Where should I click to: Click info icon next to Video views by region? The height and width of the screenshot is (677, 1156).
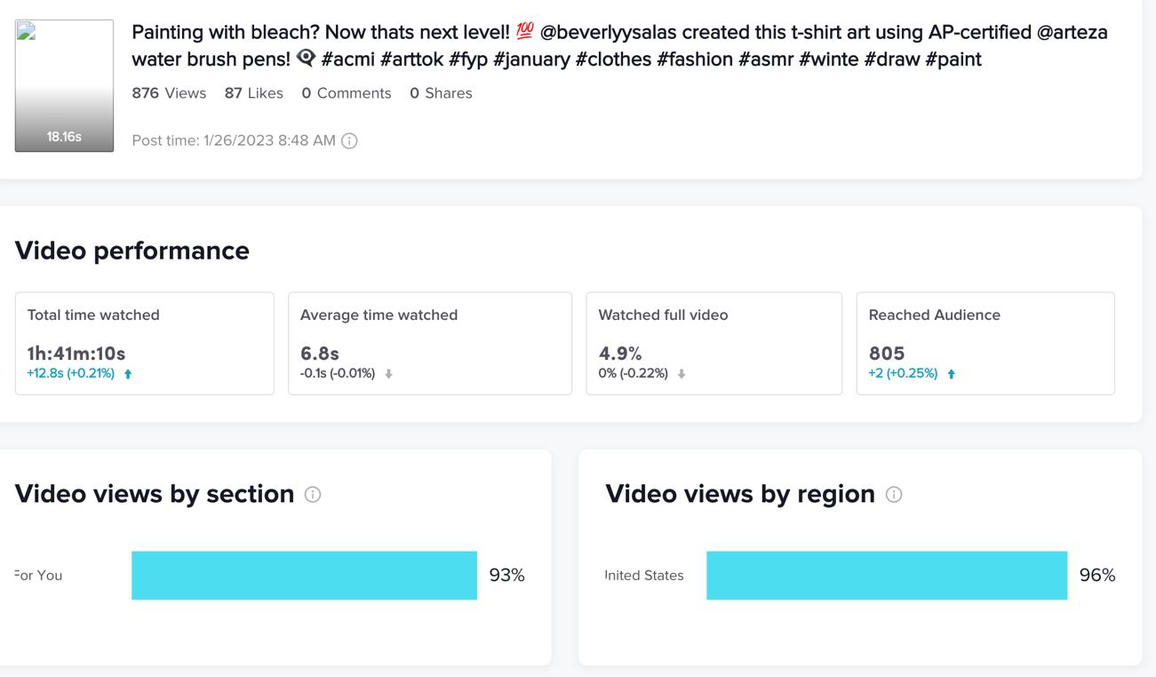click(x=894, y=495)
